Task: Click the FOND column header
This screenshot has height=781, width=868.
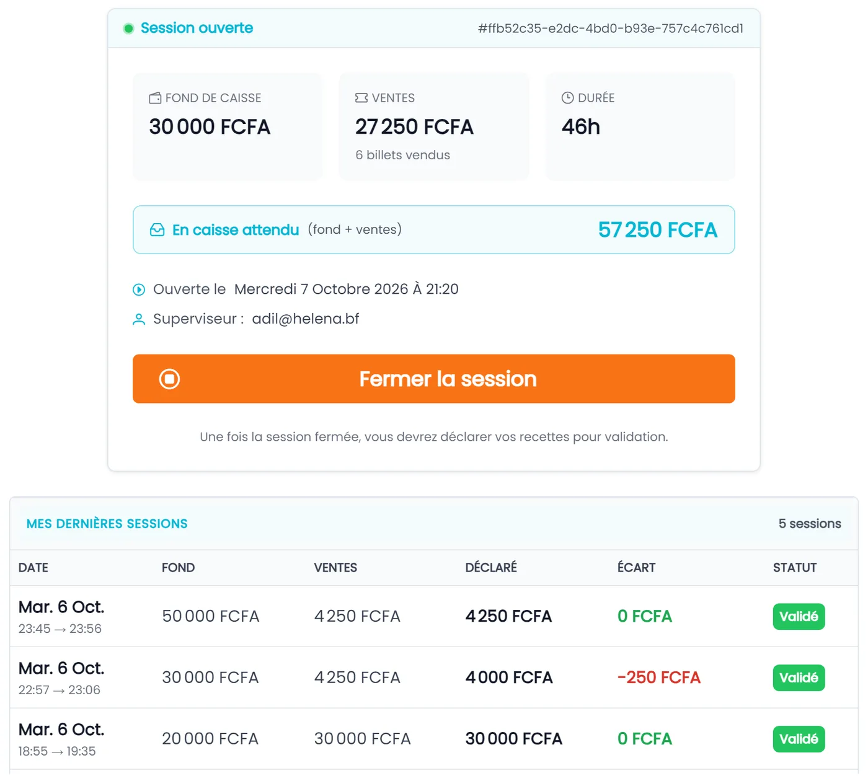Action: (x=179, y=568)
